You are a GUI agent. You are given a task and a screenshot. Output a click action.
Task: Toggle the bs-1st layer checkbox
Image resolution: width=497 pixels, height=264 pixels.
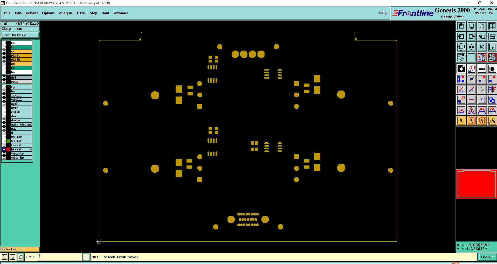[x=4, y=141]
